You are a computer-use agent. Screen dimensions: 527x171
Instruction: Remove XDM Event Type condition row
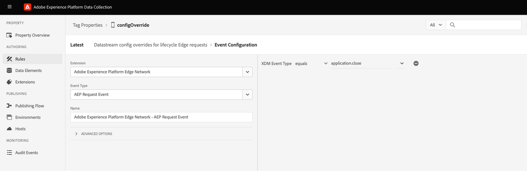(416, 64)
